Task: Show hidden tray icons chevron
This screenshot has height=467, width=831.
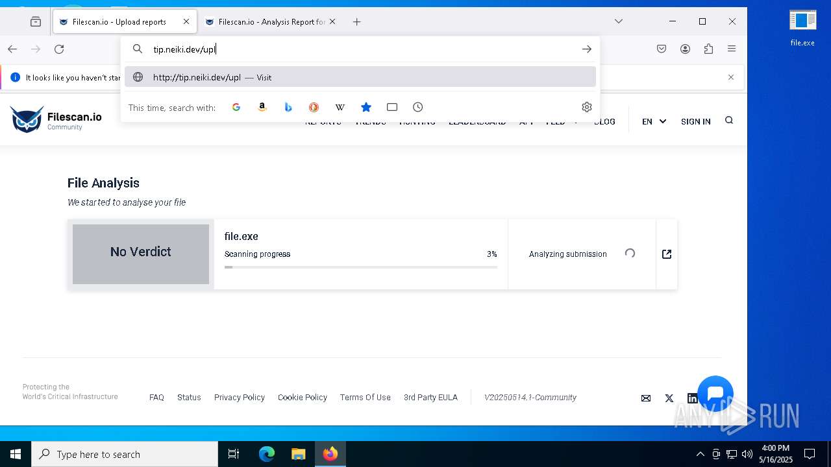Action: tap(700, 454)
